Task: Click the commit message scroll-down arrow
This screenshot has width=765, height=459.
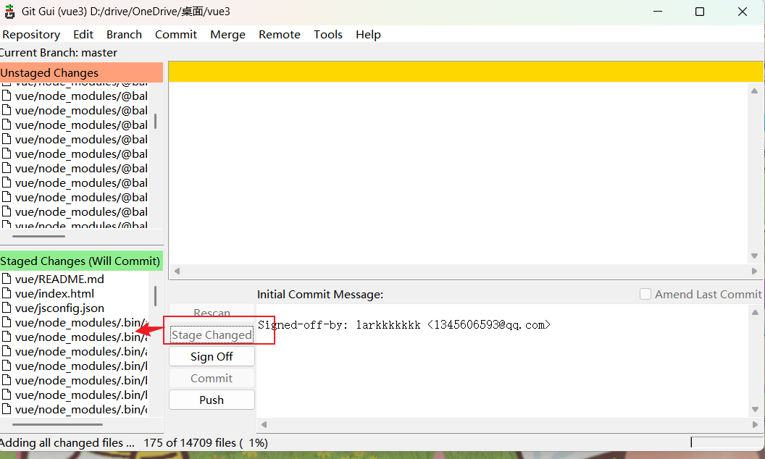Action: coord(756,410)
